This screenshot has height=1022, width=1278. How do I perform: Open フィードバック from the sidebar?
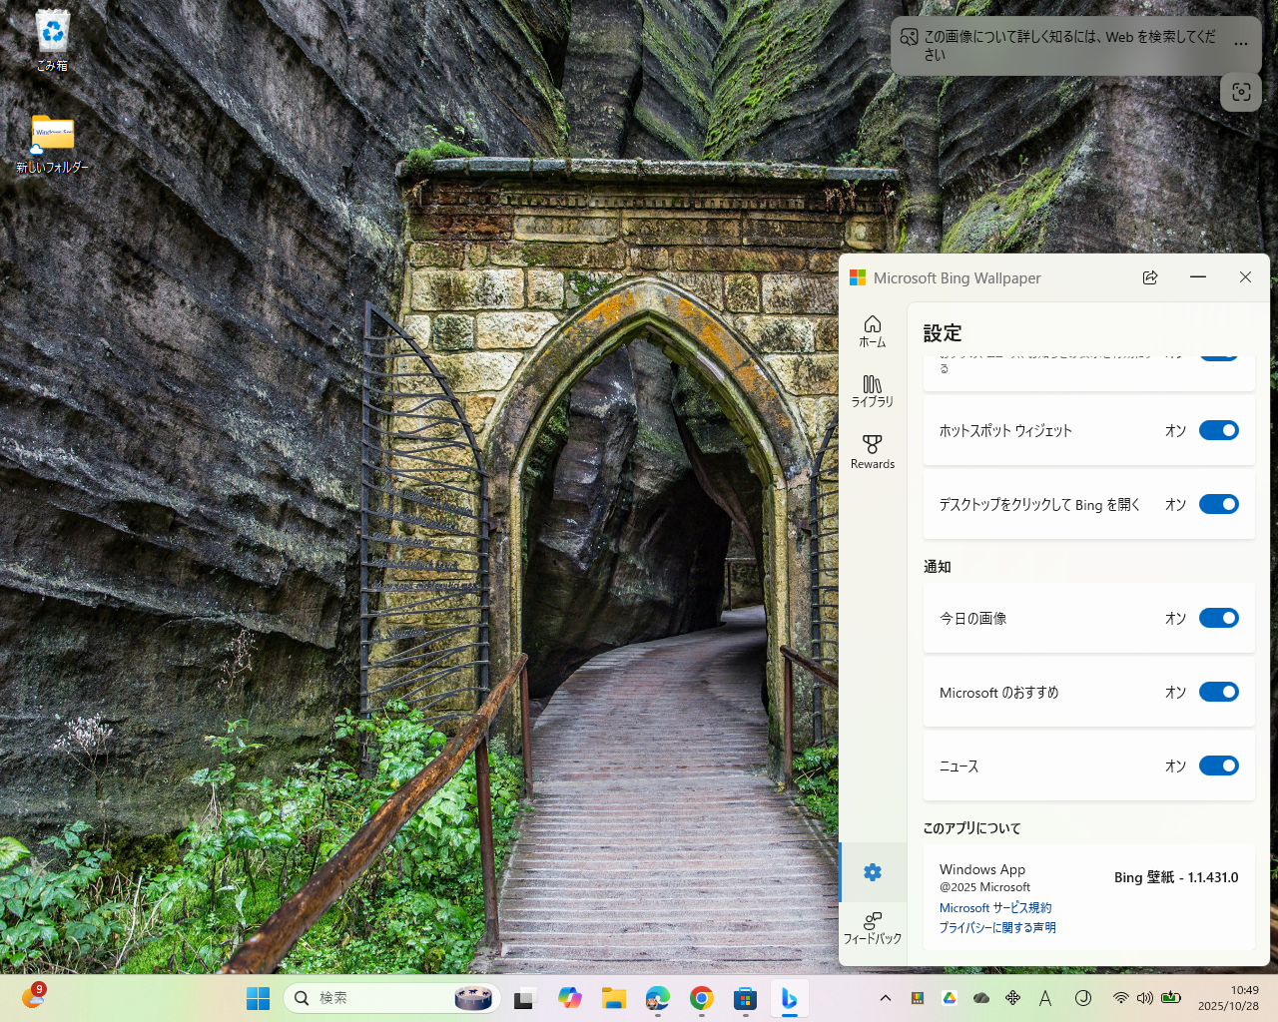pos(872,926)
